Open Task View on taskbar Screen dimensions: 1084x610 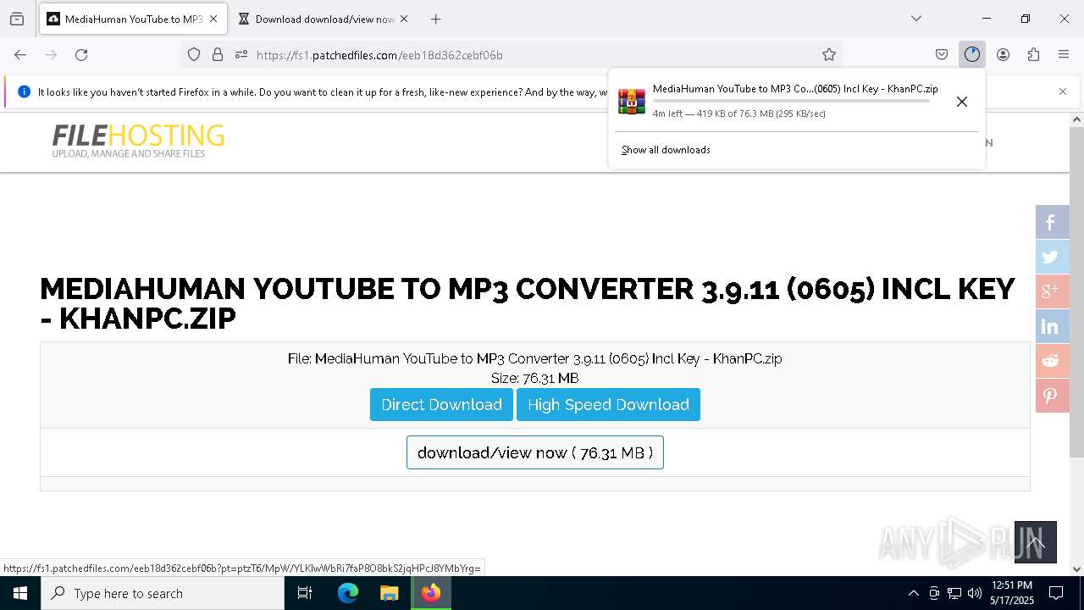pyautogui.click(x=306, y=593)
